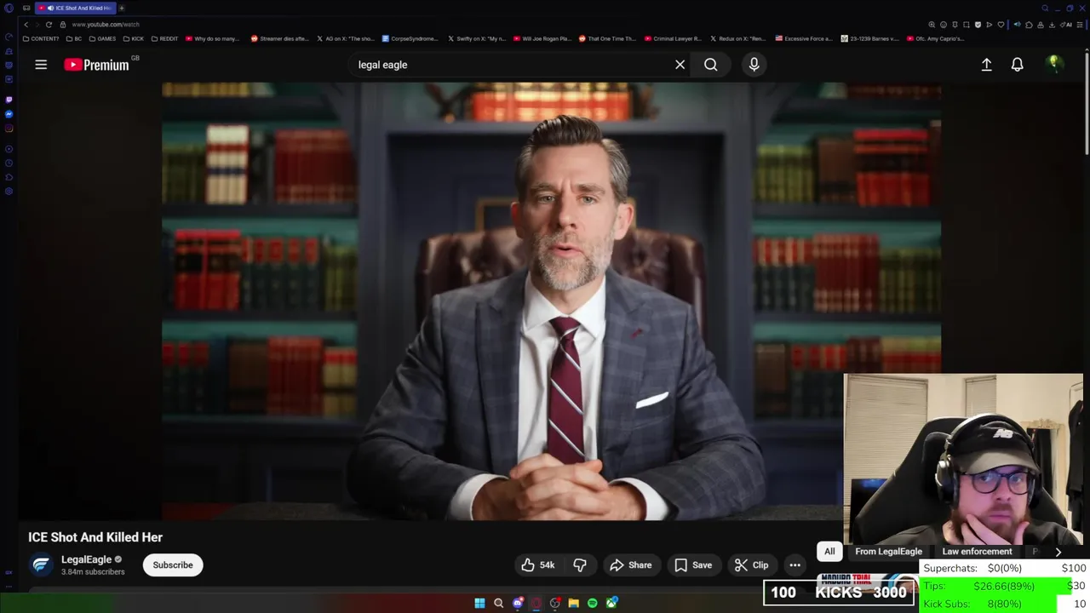Open the KICK bookmarks folder
1090x613 pixels.
(134, 38)
